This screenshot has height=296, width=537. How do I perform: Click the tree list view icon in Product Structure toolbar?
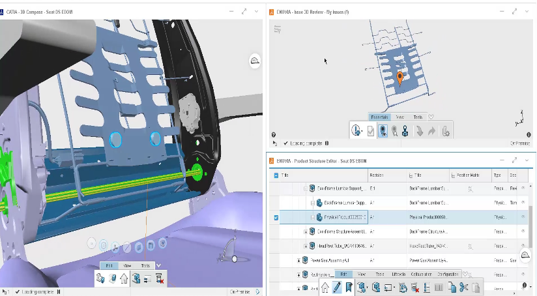point(427,288)
